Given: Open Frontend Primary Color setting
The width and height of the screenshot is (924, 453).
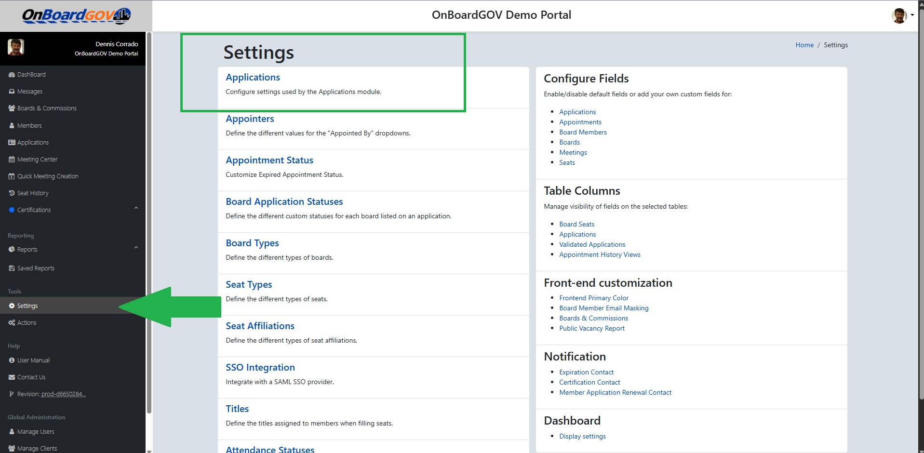Looking at the screenshot, I should [594, 298].
